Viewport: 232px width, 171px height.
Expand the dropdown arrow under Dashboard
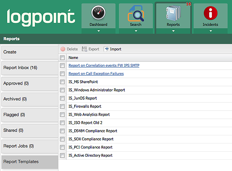pyautogui.click(x=98, y=31)
